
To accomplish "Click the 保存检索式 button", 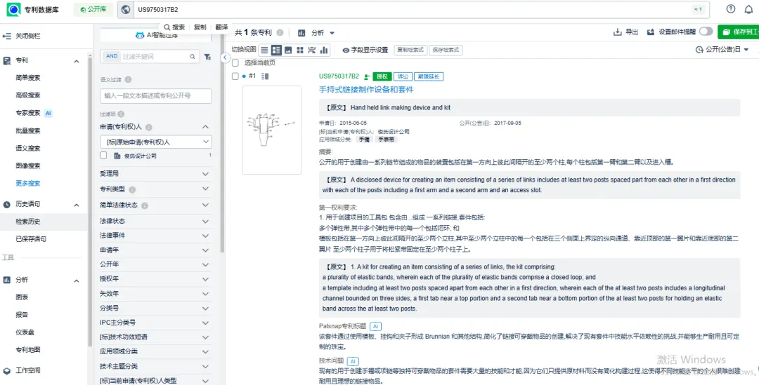I will pyautogui.click(x=446, y=50).
